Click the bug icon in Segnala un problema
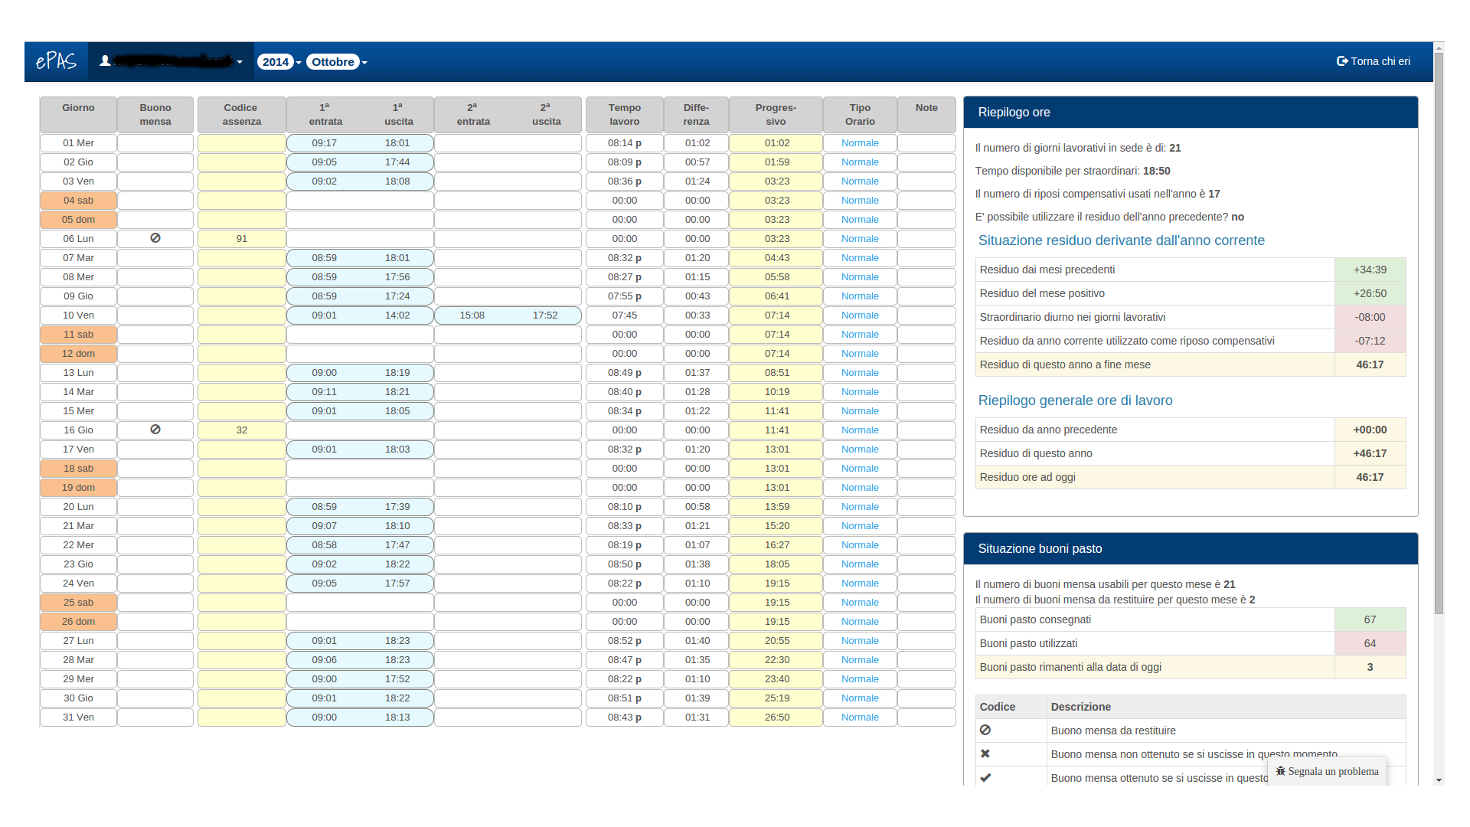Screen dimensions: 1470x827 [x=1280, y=771]
